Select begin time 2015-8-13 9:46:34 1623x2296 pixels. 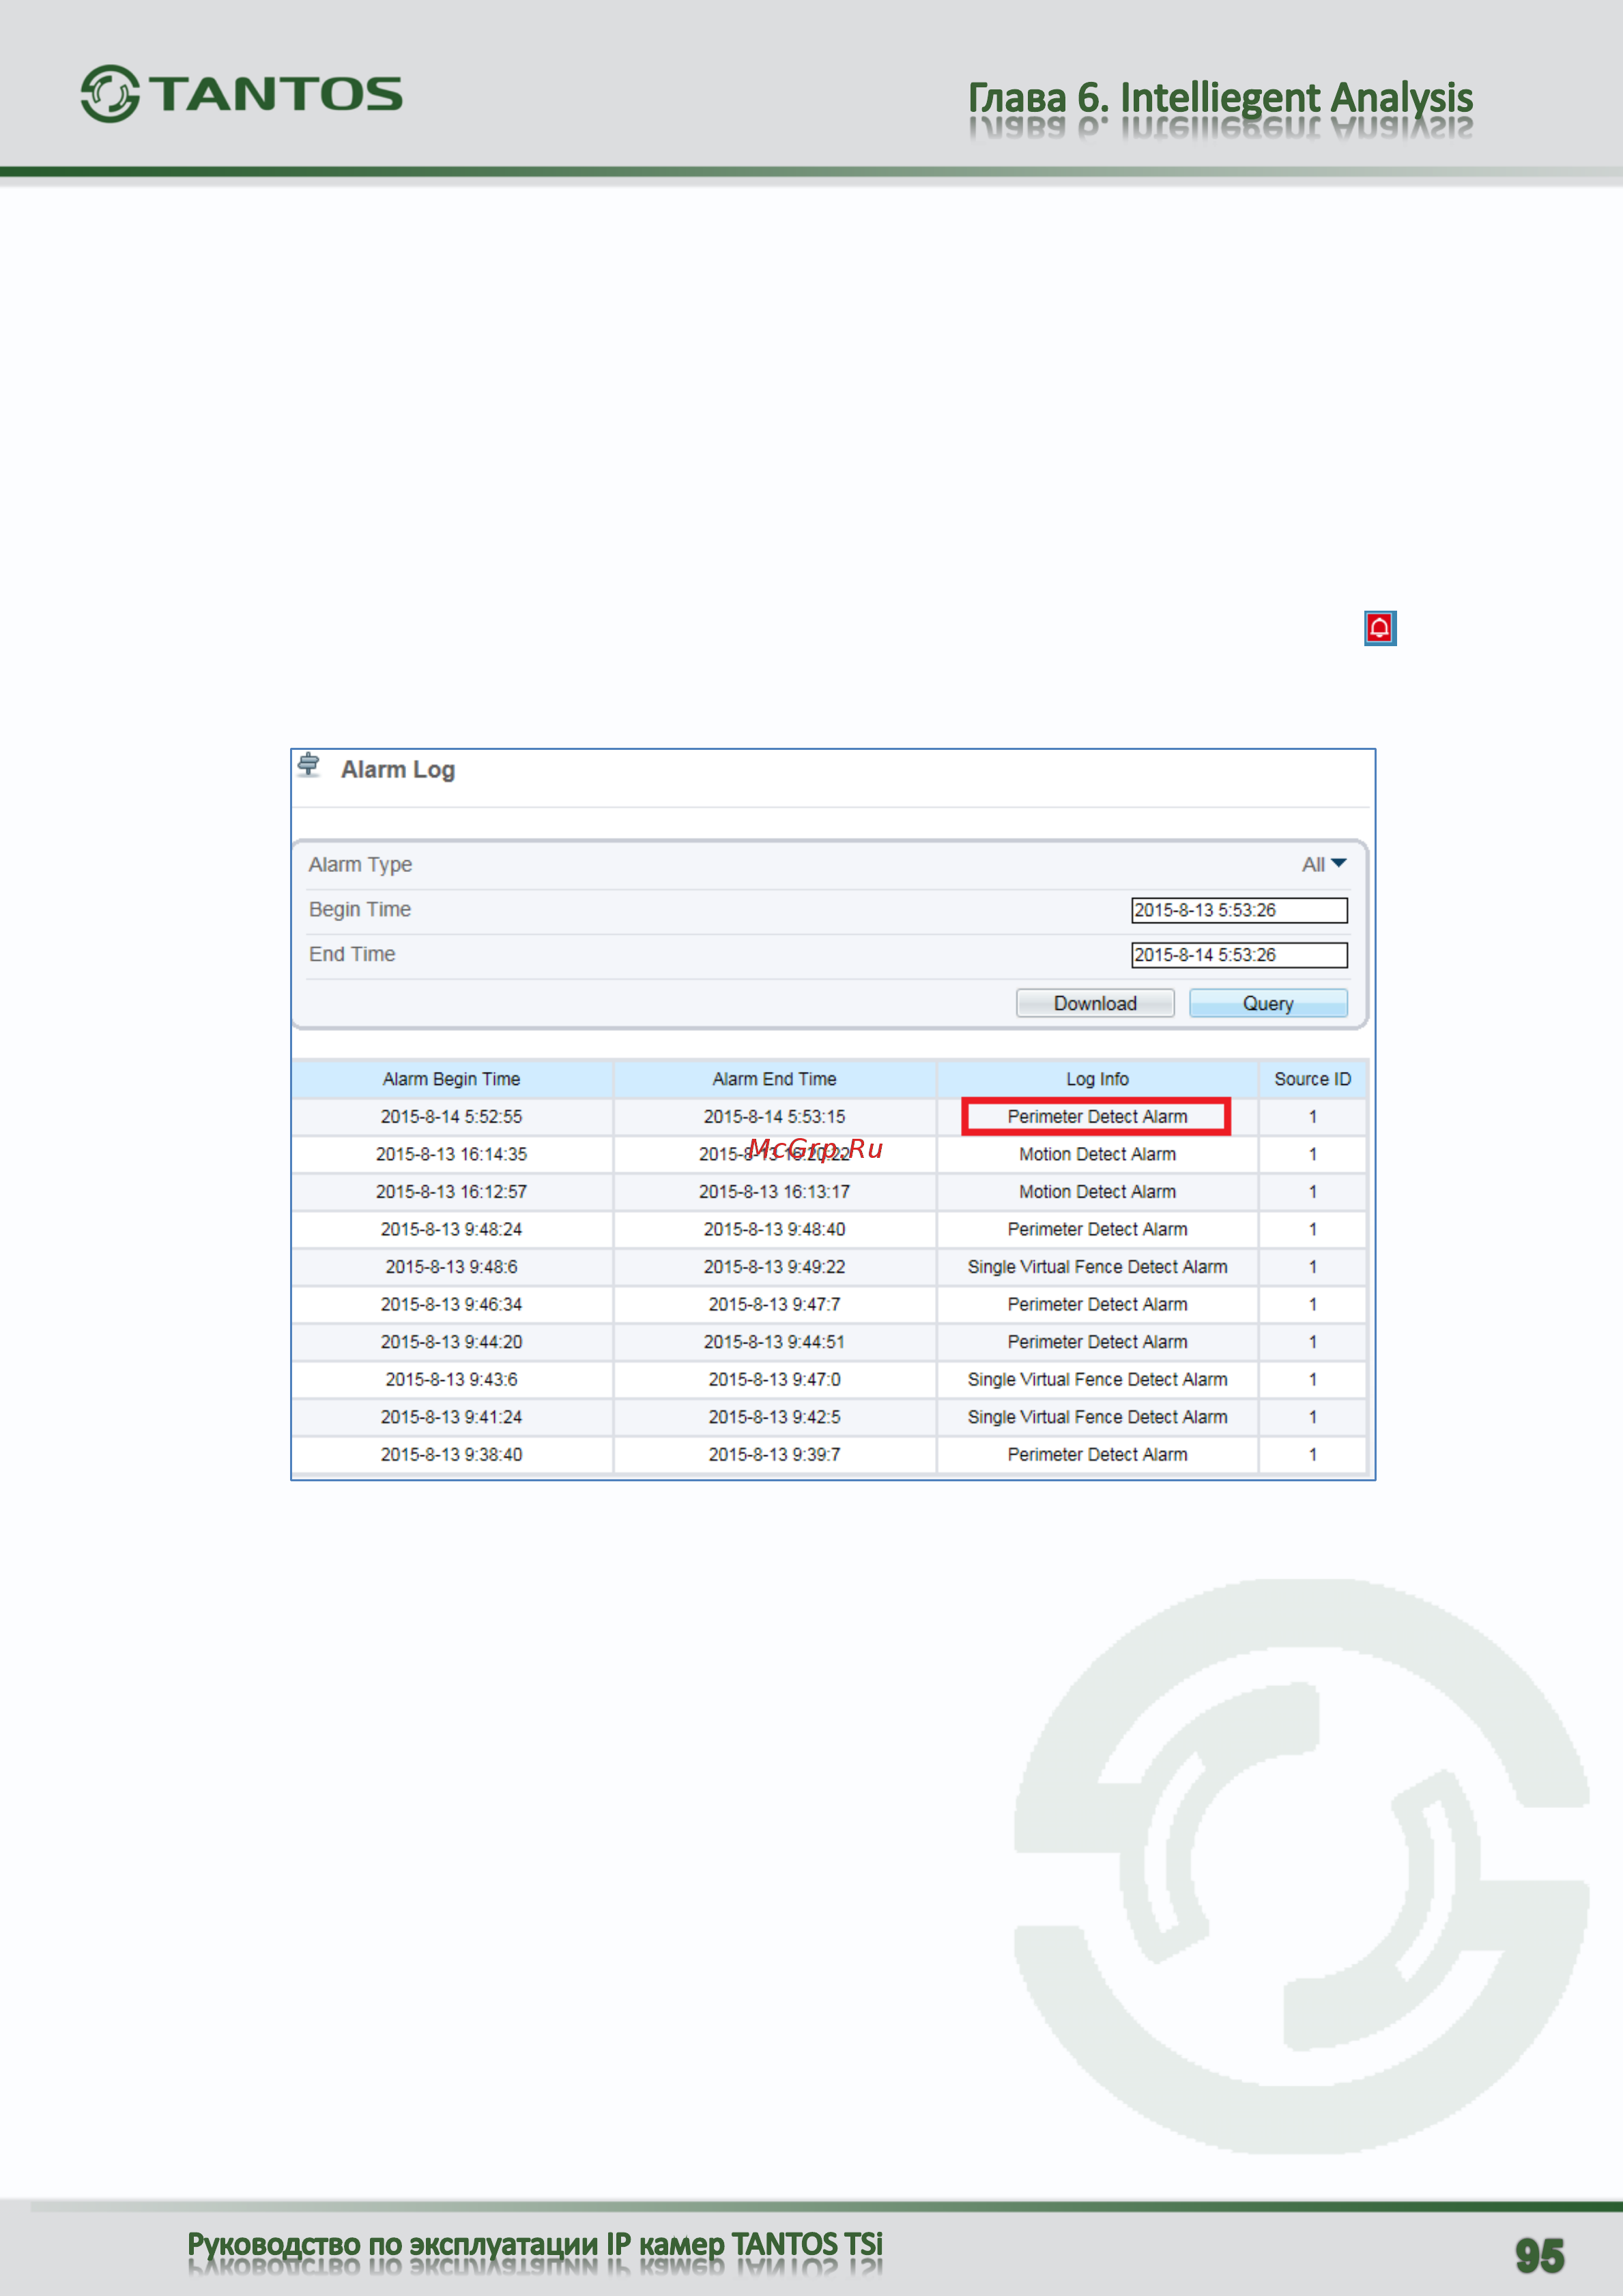coord(451,1305)
